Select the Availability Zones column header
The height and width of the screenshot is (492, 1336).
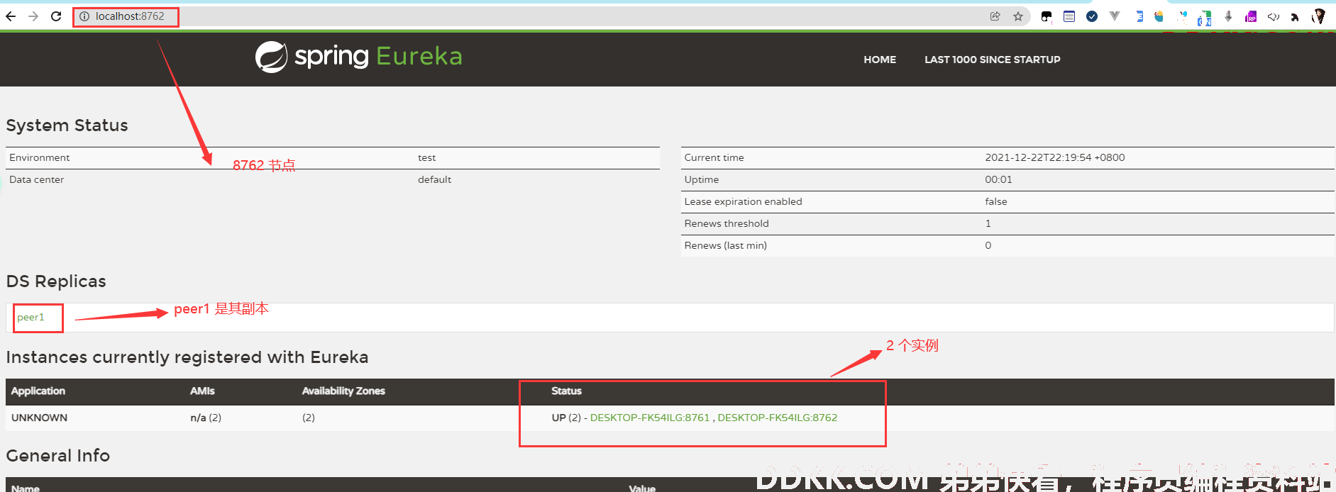343,391
